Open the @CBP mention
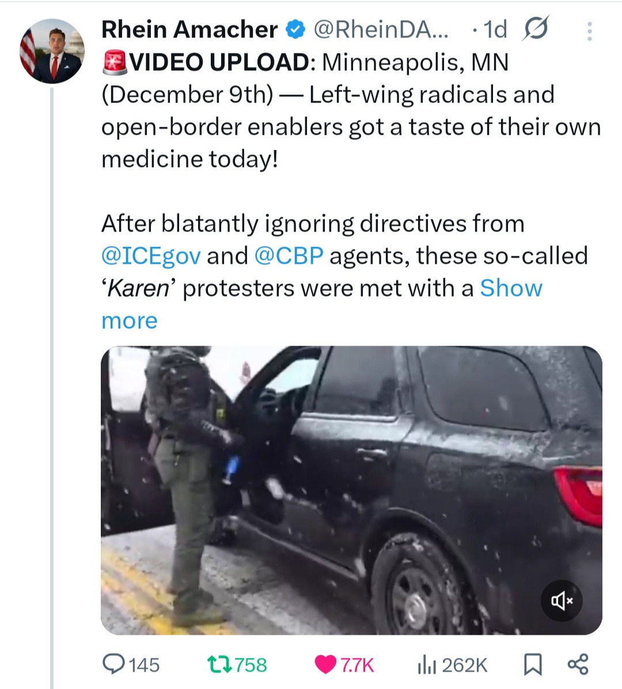The image size is (622, 689). [289, 256]
